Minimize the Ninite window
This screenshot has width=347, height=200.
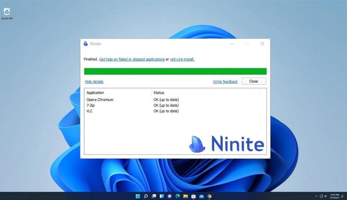pos(232,44)
